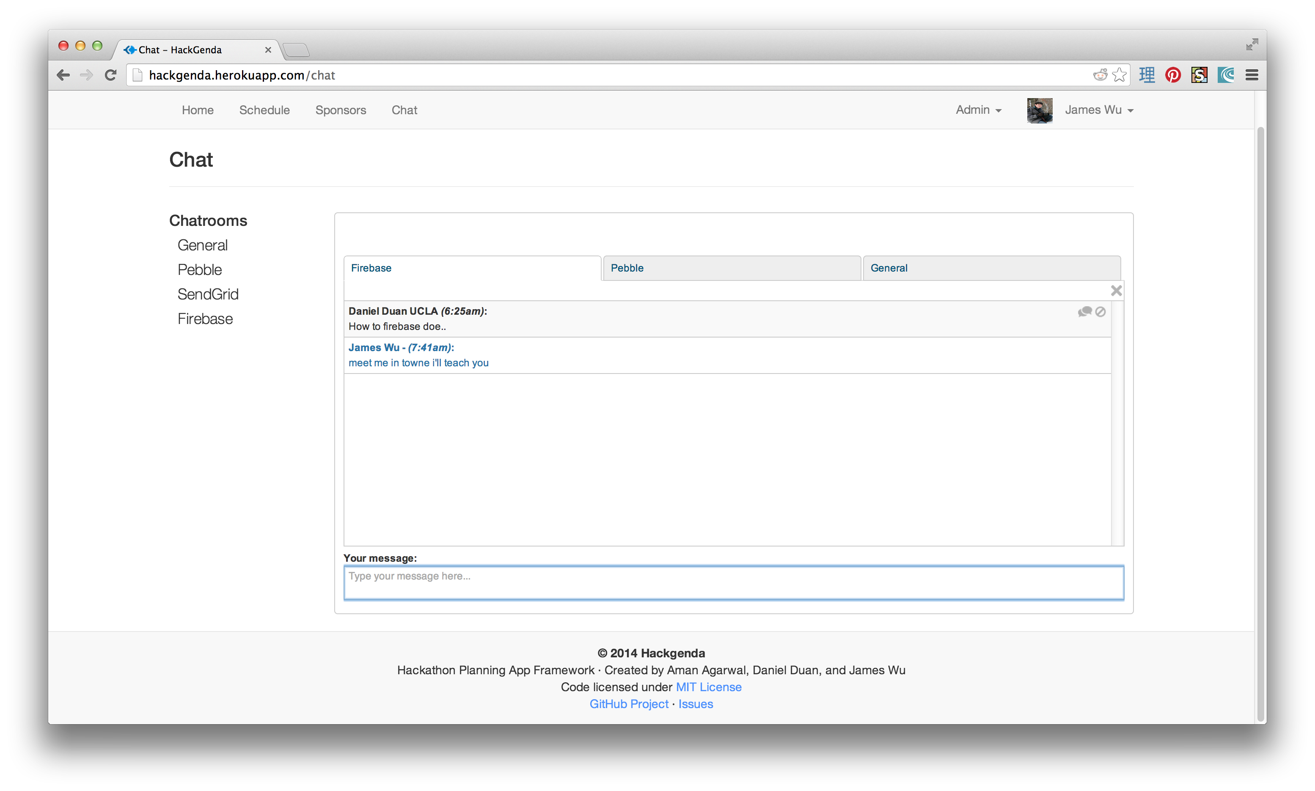
Task: Bookmark page with the star icon
Action: coord(1120,75)
